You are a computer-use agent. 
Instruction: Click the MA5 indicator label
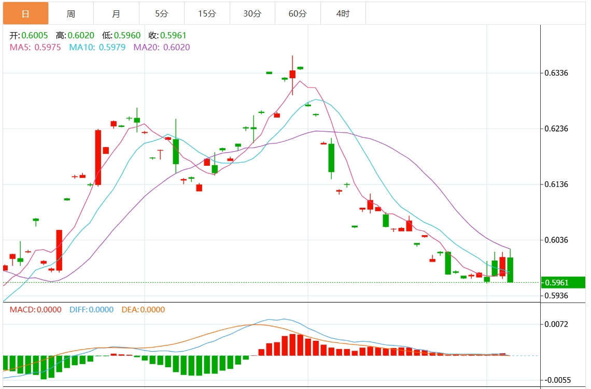point(35,47)
